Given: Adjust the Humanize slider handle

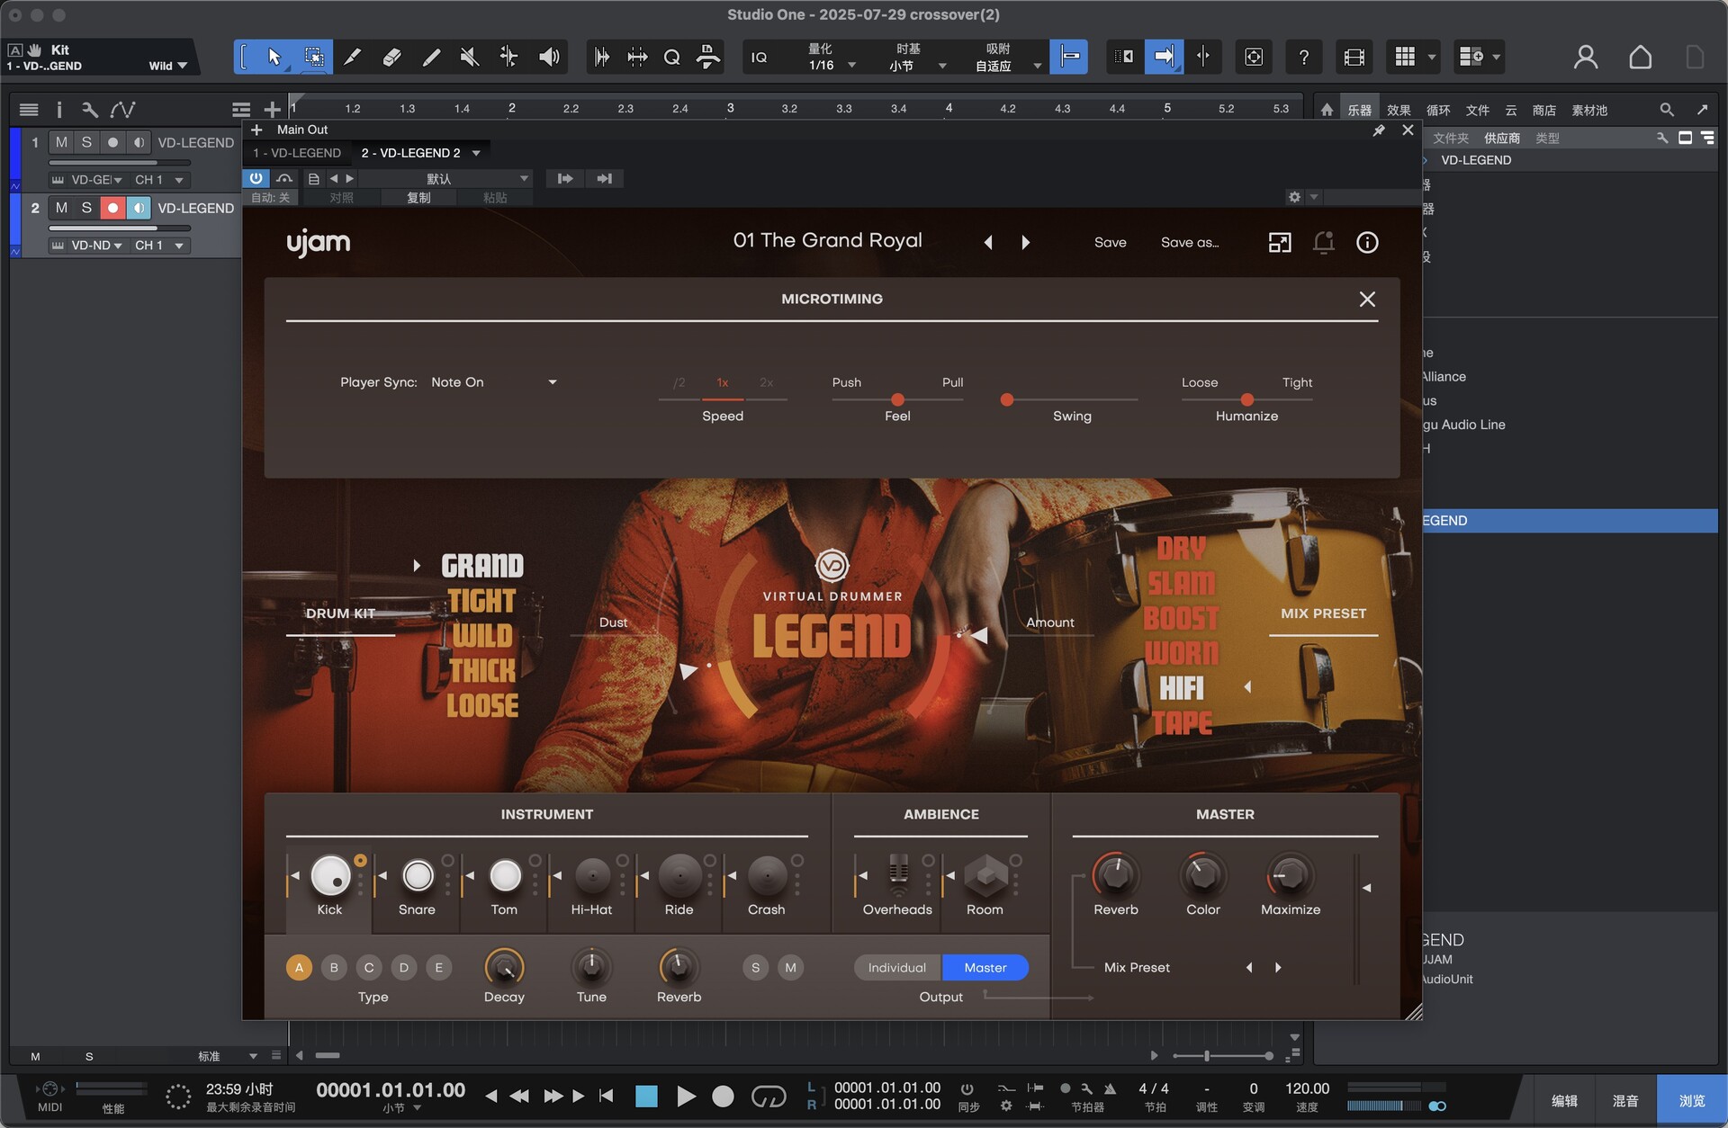Looking at the screenshot, I should 1246,399.
